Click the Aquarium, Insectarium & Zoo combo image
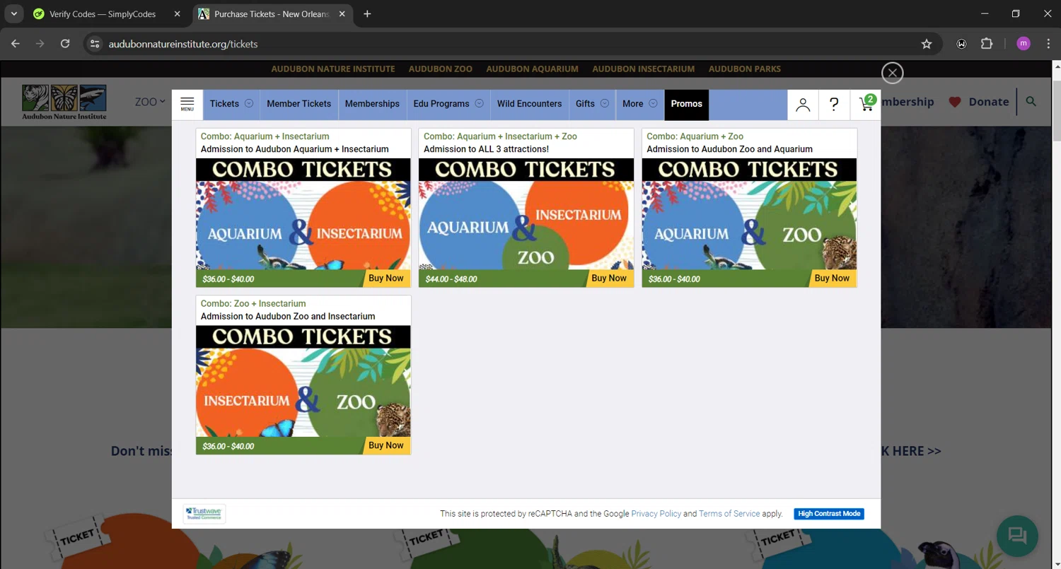1061x569 pixels. point(526,214)
